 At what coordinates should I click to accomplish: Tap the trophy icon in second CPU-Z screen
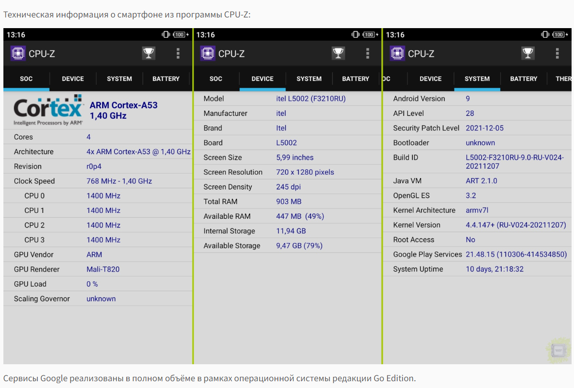point(338,53)
